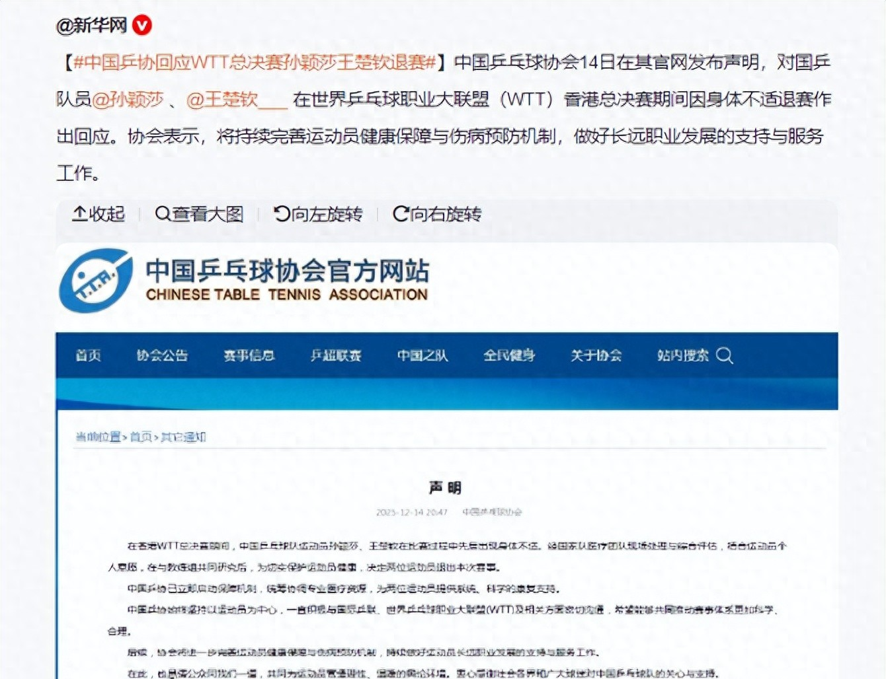Click 其它通知 in the breadcrumb path
Screen dimensions: 886x679
(183, 437)
